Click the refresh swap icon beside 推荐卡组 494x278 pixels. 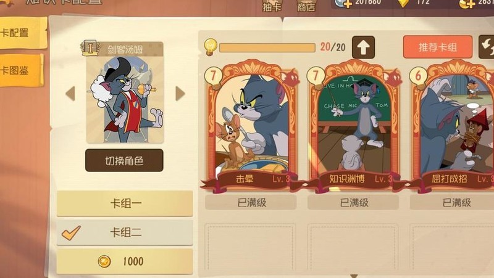point(486,47)
